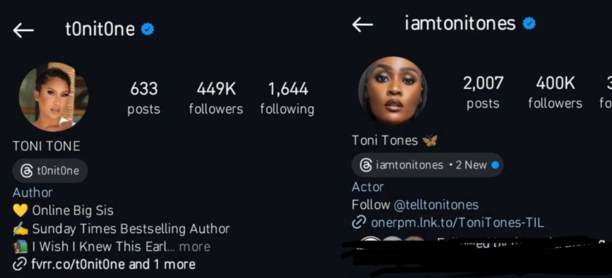Click link icon beside fvrr.co link
Screen dimensions: 612x278
tap(20, 265)
